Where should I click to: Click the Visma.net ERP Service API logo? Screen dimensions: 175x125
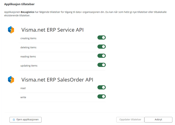pos(11,30)
